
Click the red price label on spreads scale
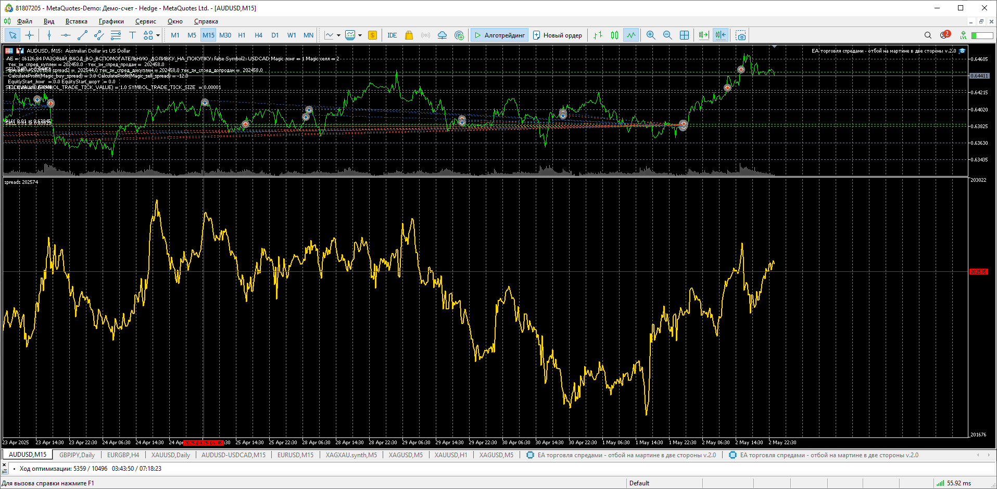point(978,272)
